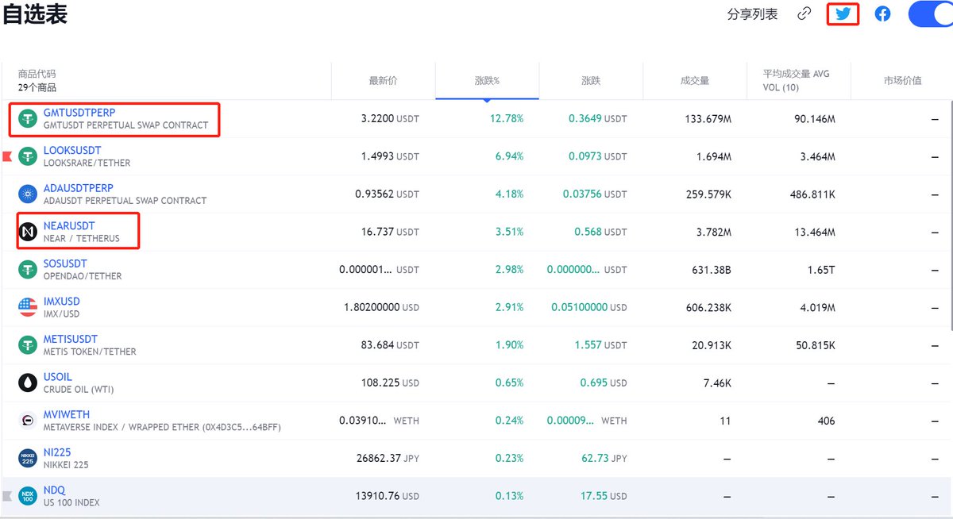Screen dimensions: 953x519
Task: Click the gray flag beside NDQ
Action: (x=7, y=496)
